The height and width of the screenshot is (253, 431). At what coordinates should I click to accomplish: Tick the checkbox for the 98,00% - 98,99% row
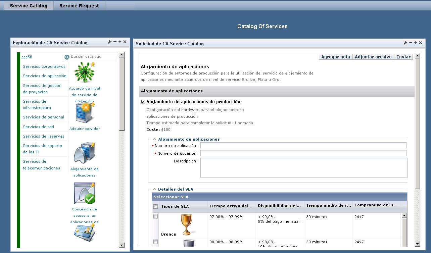pyautogui.click(x=155, y=242)
